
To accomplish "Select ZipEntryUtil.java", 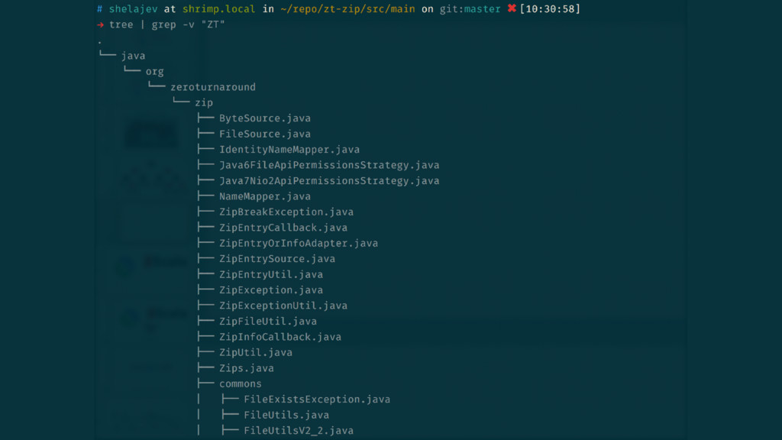I will point(271,274).
